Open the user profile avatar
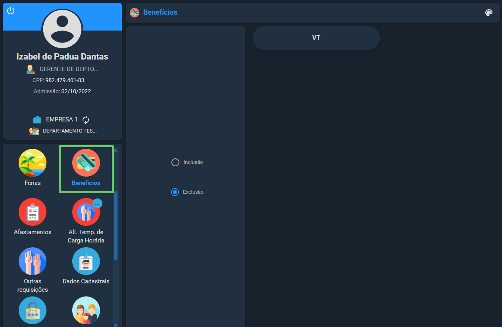 tap(62, 29)
